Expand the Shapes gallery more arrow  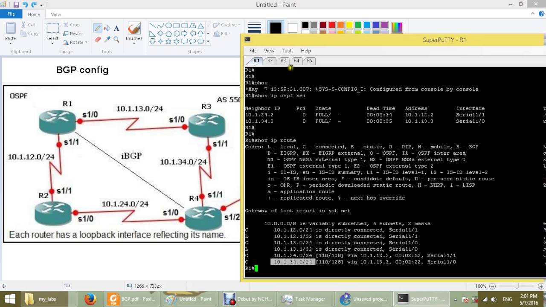[208, 41]
